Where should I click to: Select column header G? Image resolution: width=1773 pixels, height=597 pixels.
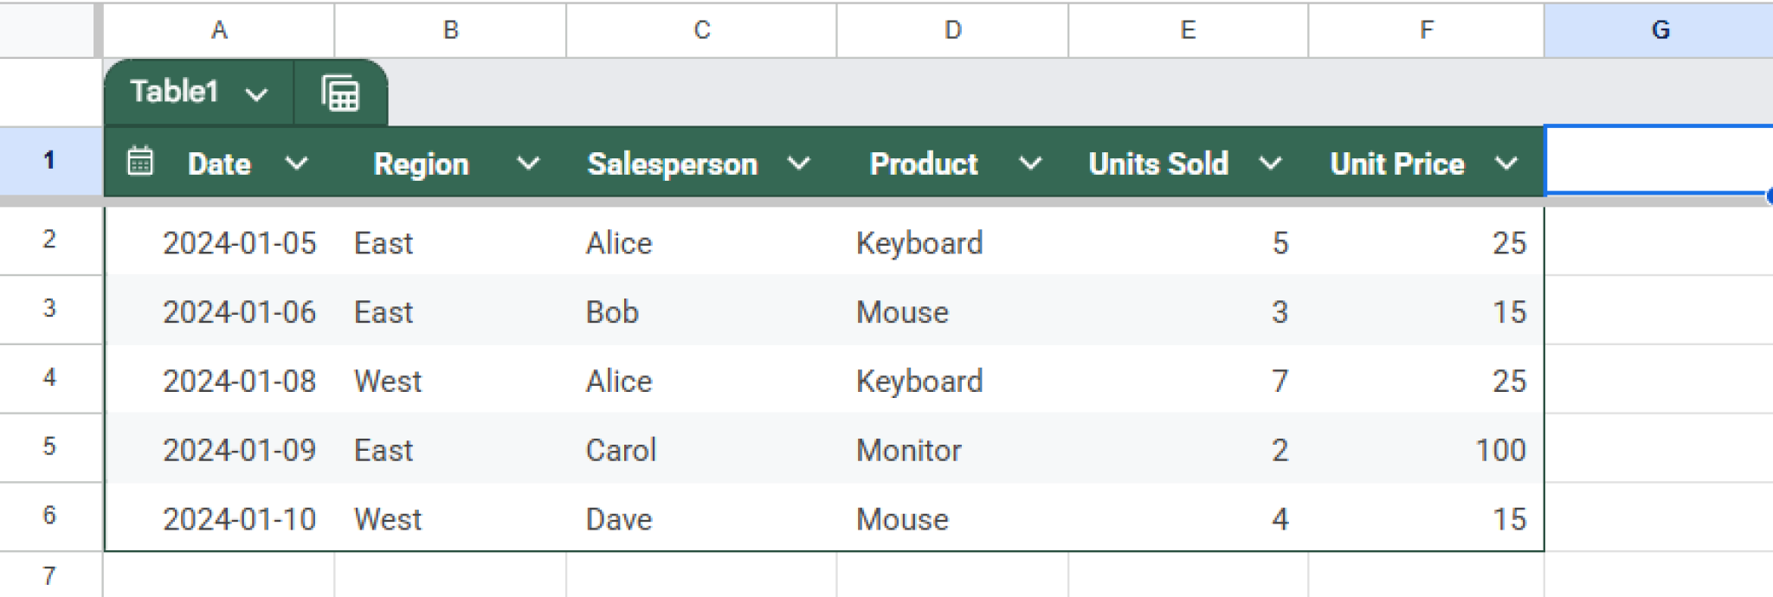coord(1660,30)
